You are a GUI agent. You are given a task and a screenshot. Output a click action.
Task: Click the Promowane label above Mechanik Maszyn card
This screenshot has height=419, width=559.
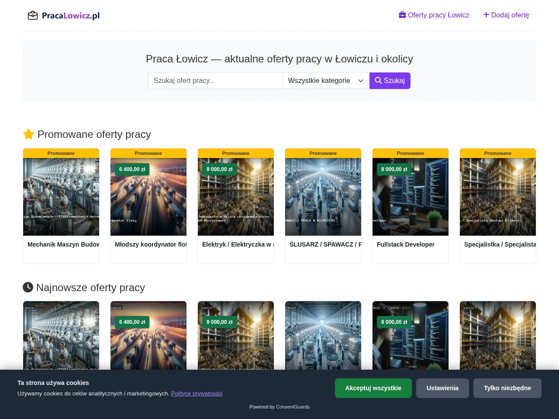61,153
